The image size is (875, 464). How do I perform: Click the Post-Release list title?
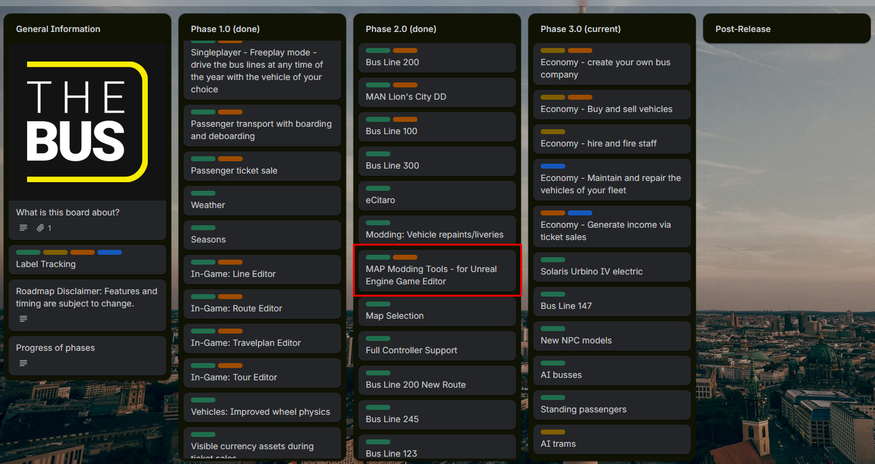(743, 29)
